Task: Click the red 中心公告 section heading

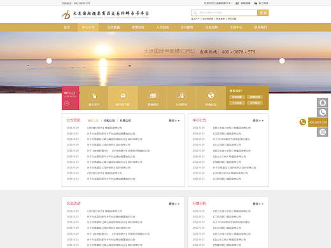Action: [199, 120]
